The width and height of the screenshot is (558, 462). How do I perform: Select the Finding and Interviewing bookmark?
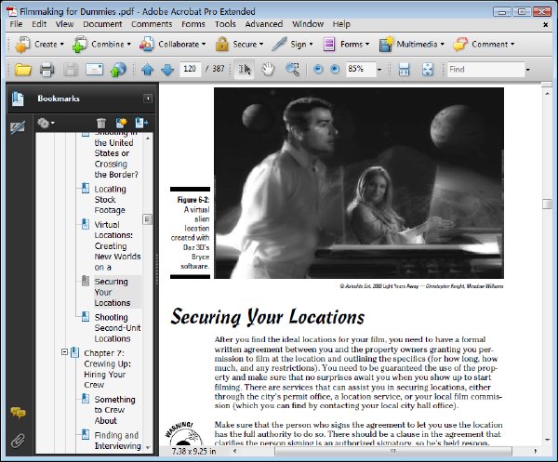coord(117,441)
